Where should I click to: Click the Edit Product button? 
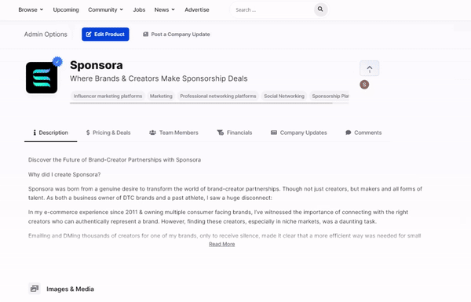(105, 35)
